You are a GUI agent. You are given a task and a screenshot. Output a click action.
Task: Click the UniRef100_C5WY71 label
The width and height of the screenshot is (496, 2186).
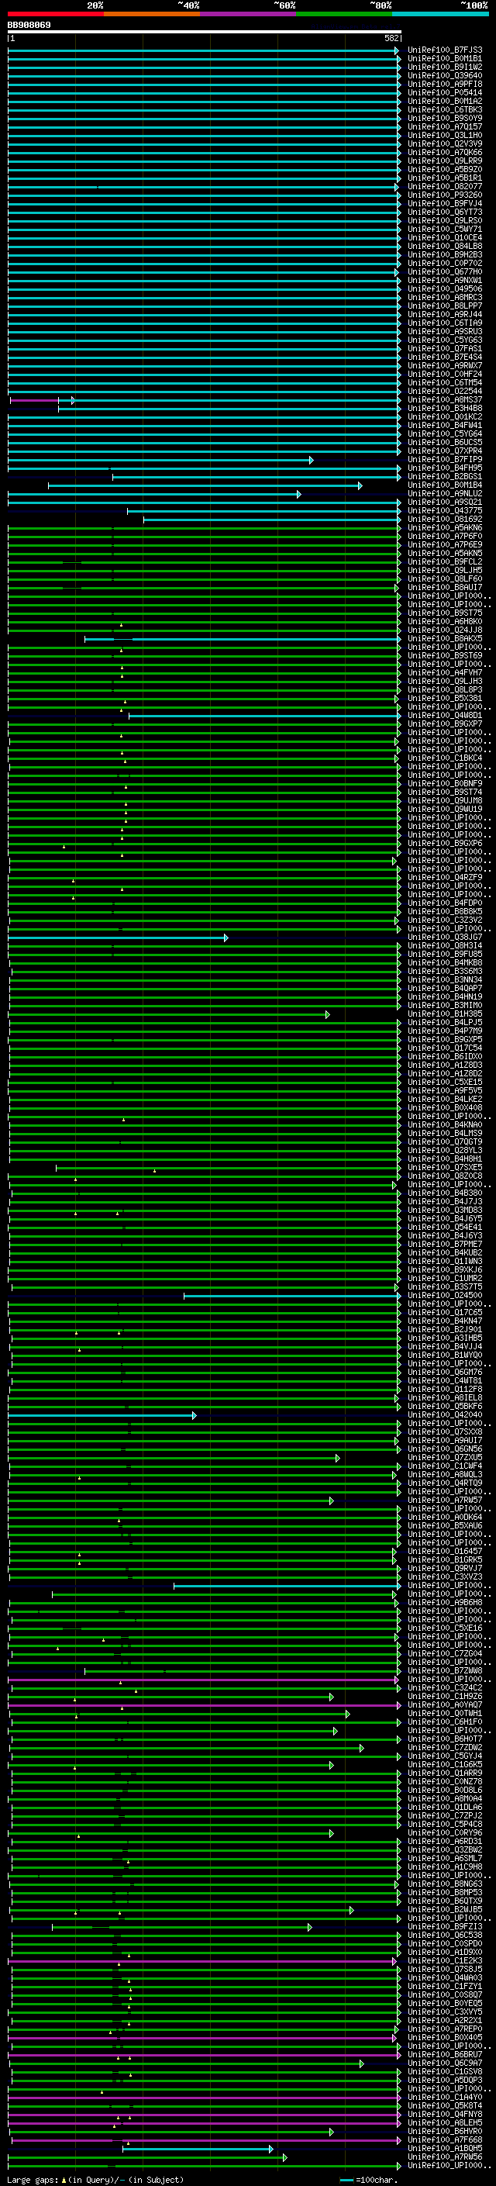(x=445, y=229)
